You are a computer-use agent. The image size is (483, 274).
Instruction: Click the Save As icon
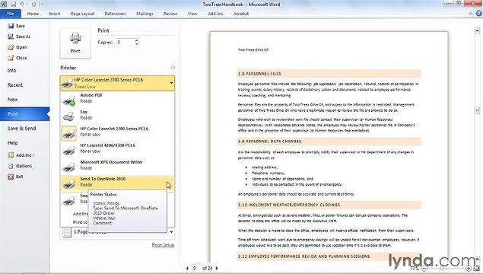point(11,37)
